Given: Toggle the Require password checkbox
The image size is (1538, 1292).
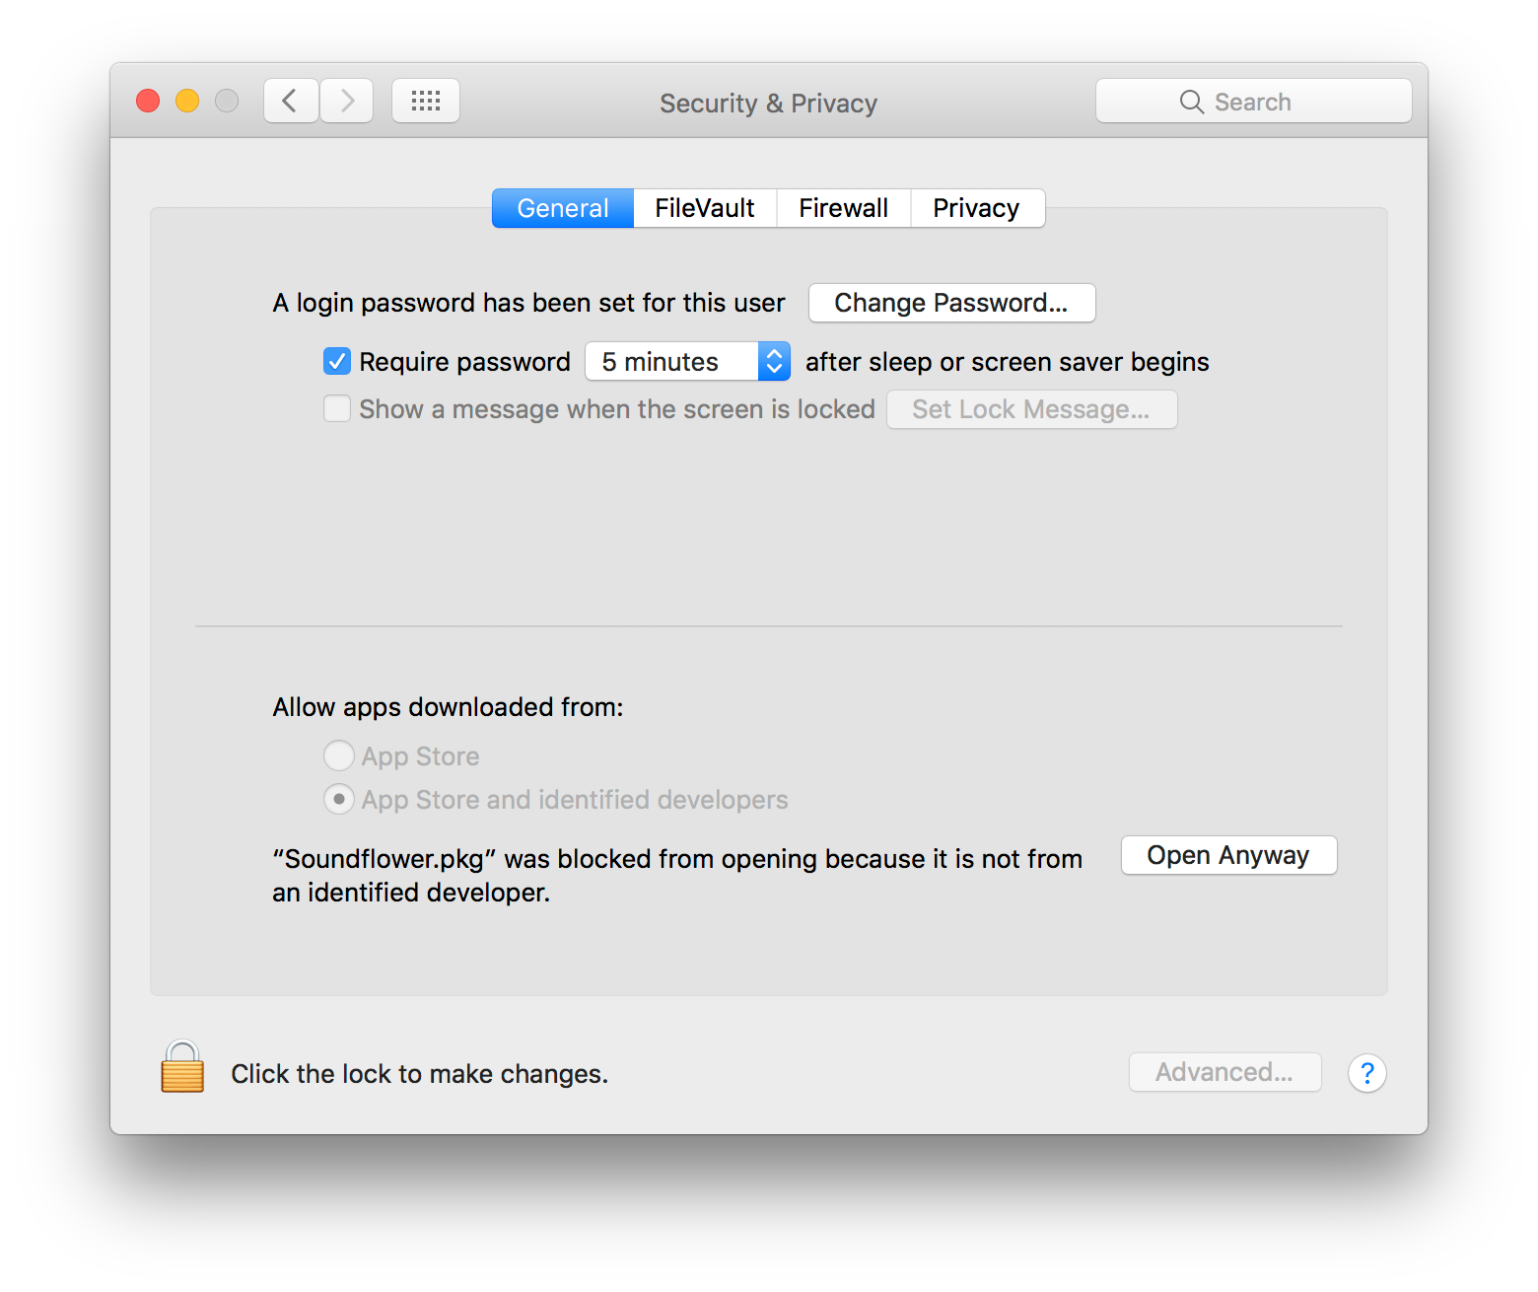Looking at the screenshot, I should pyautogui.click(x=337, y=361).
